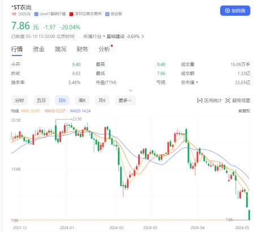257x232 pixels.
Task: Click the 23.50 high price marker
Action: click(77, 119)
